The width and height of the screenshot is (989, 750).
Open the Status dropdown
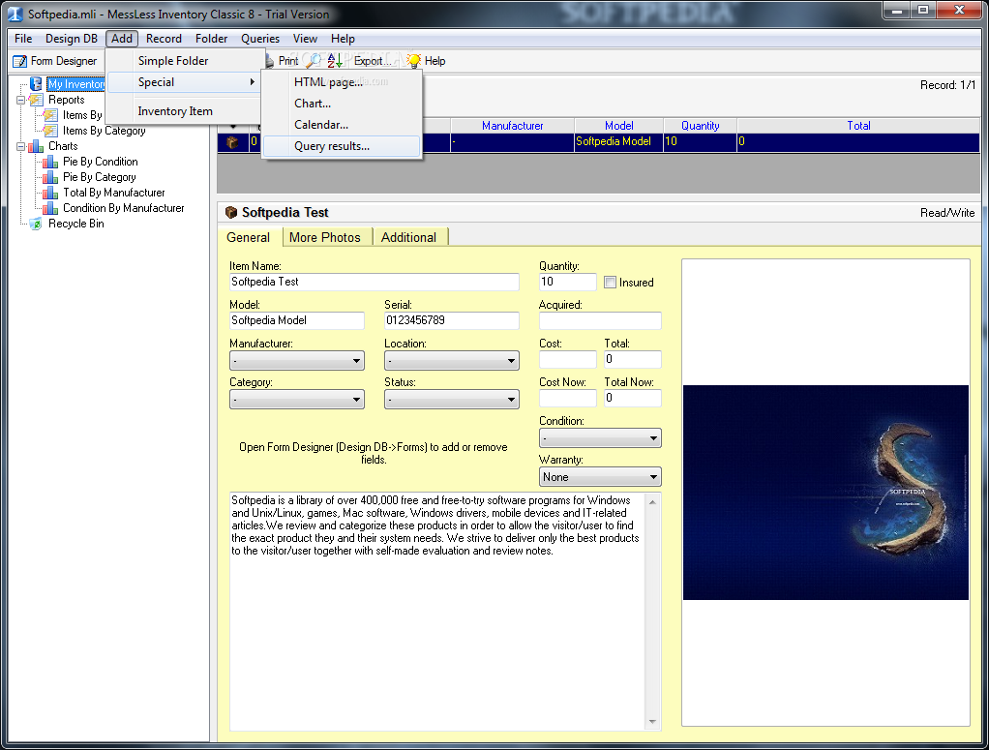[x=452, y=400]
